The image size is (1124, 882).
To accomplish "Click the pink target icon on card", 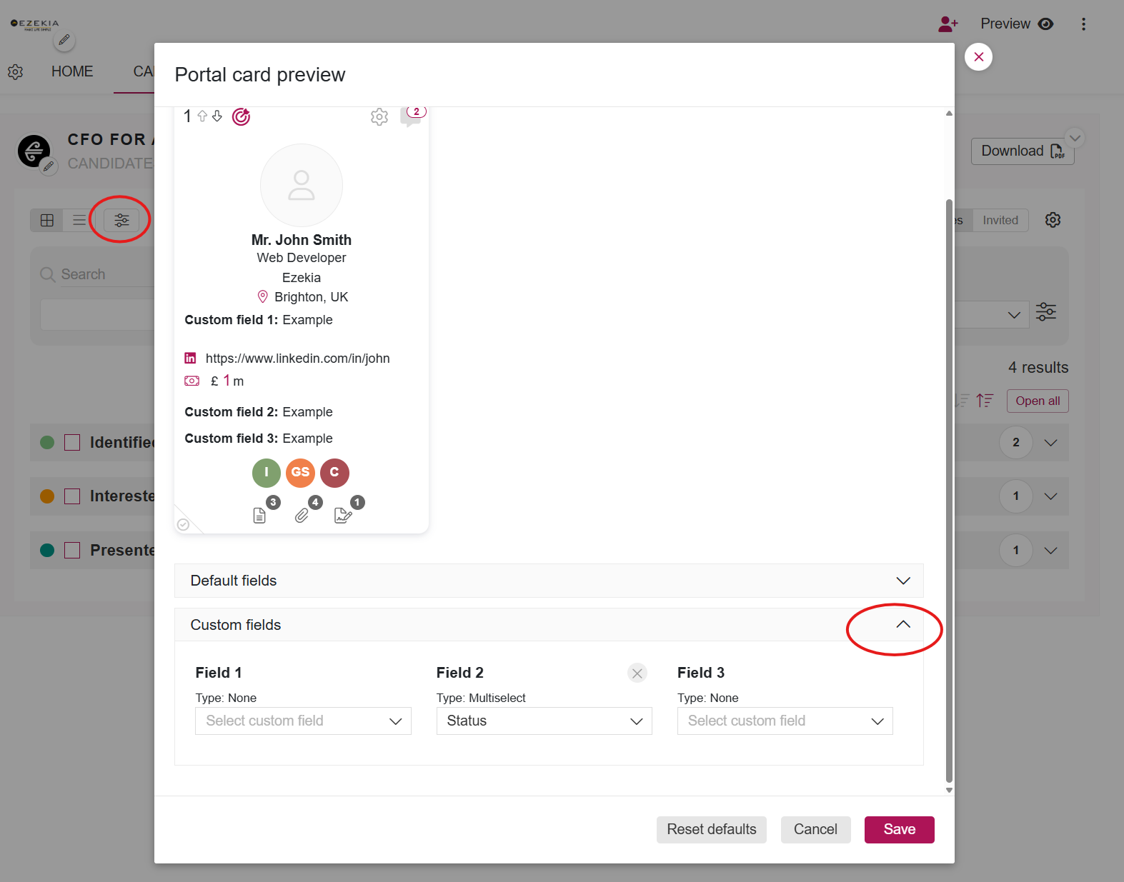I will pyautogui.click(x=242, y=116).
